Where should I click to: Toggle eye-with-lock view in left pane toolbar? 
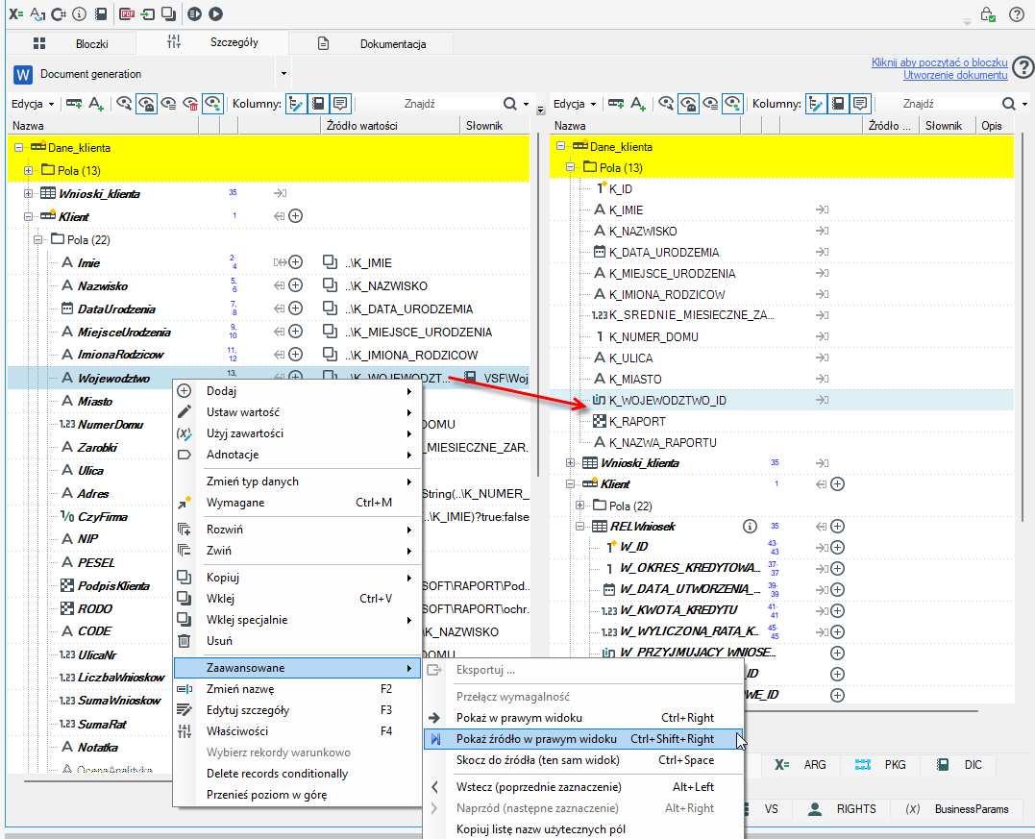coord(146,104)
